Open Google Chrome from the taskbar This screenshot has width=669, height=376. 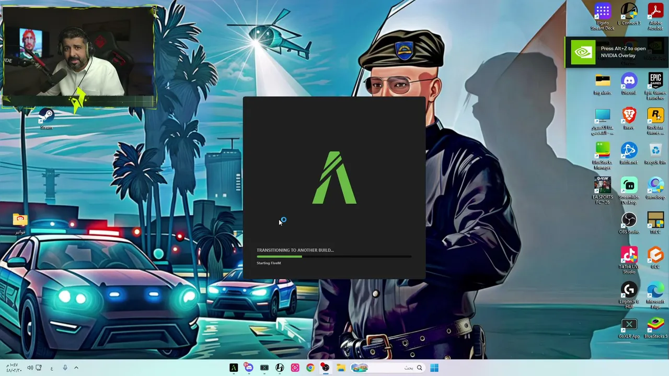tap(310, 368)
